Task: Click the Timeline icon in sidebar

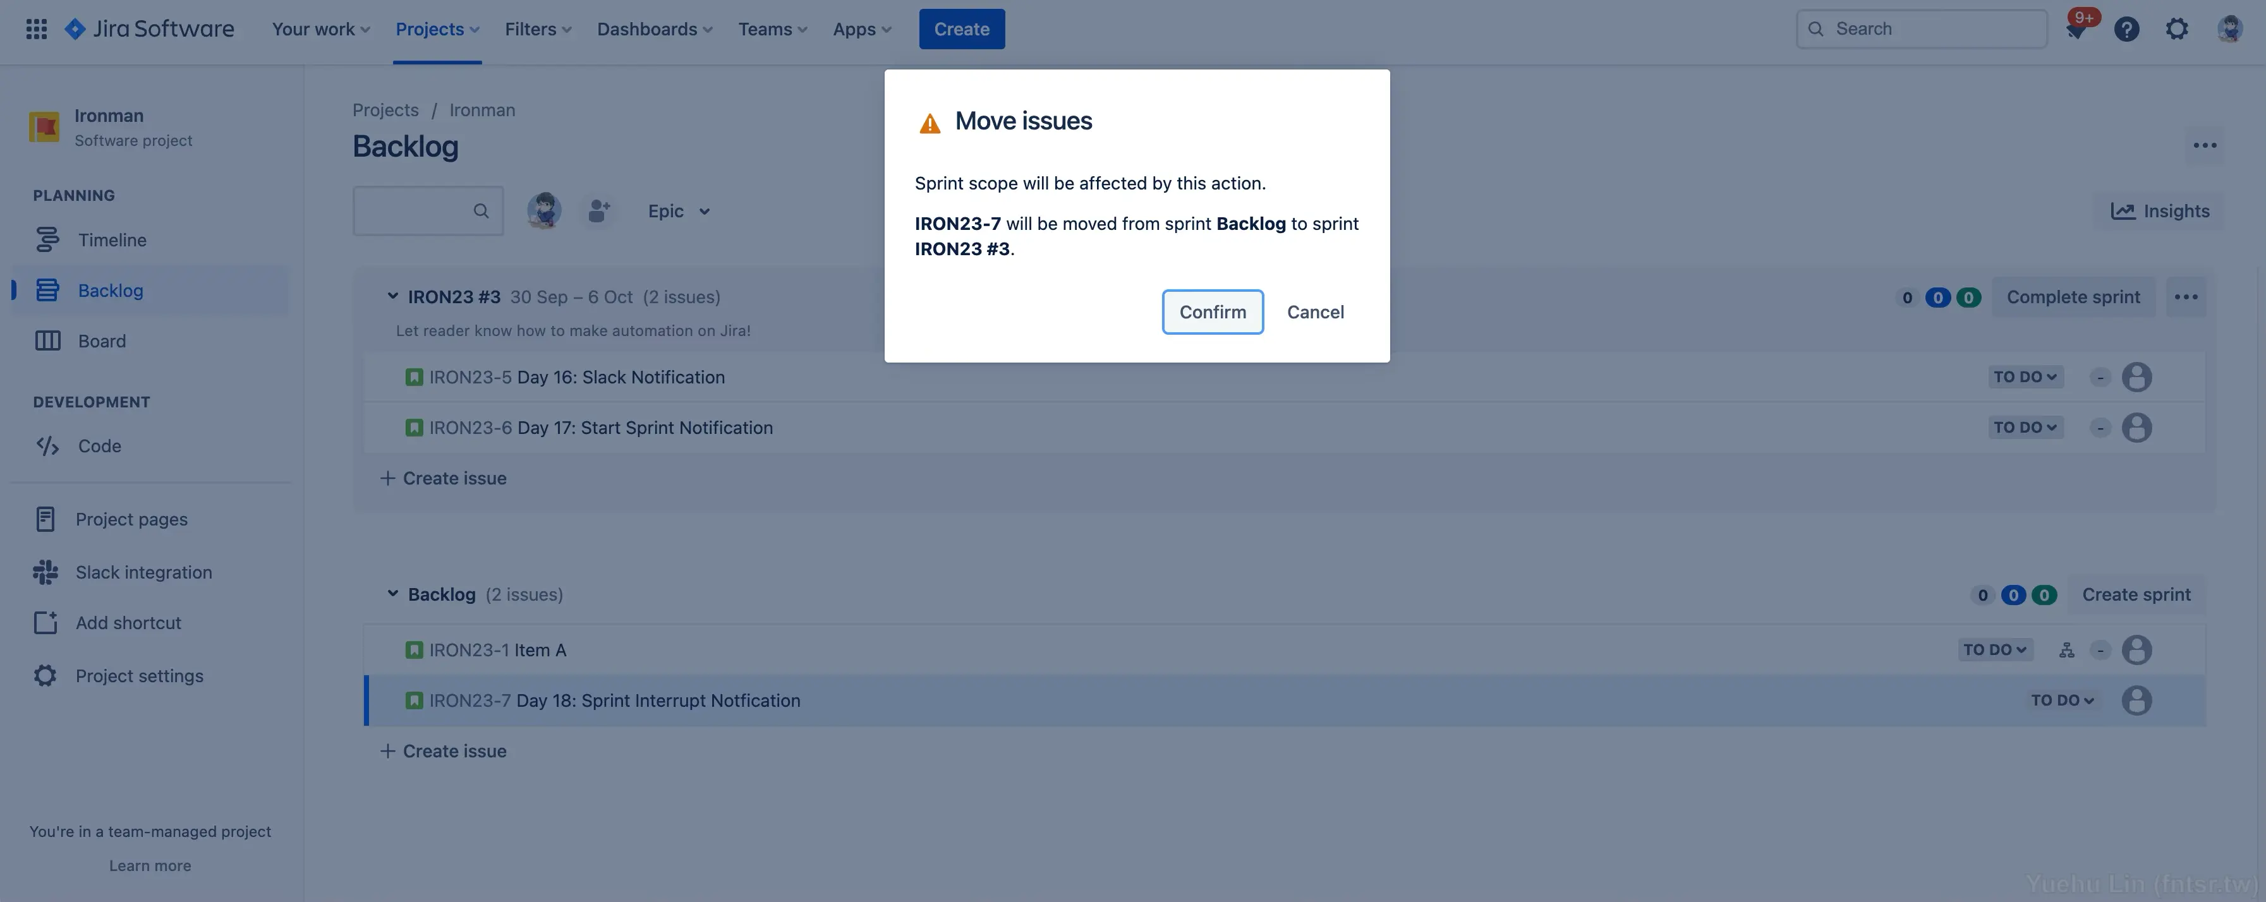Action: click(47, 239)
